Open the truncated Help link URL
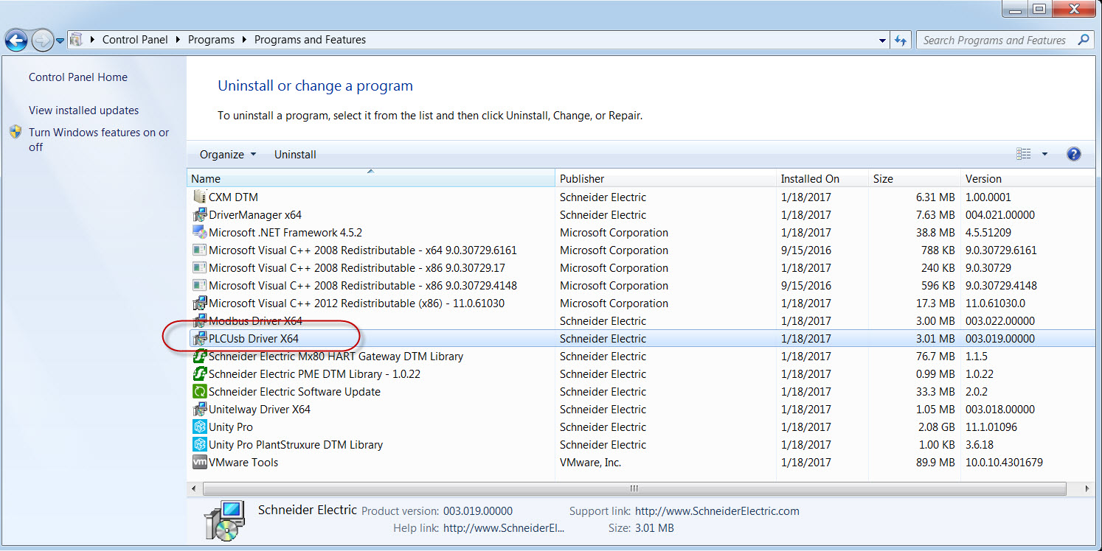Image resolution: width=1102 pixels, height=551 pixels. (x=504, y=527)
